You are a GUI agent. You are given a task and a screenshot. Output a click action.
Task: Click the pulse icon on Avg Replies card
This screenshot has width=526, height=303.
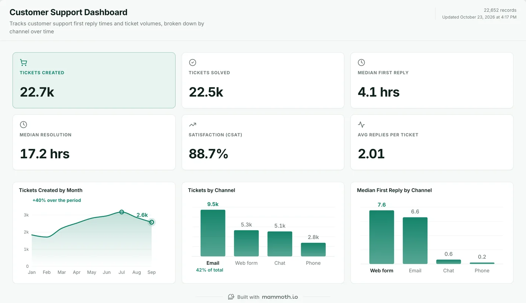coord(361,125)
